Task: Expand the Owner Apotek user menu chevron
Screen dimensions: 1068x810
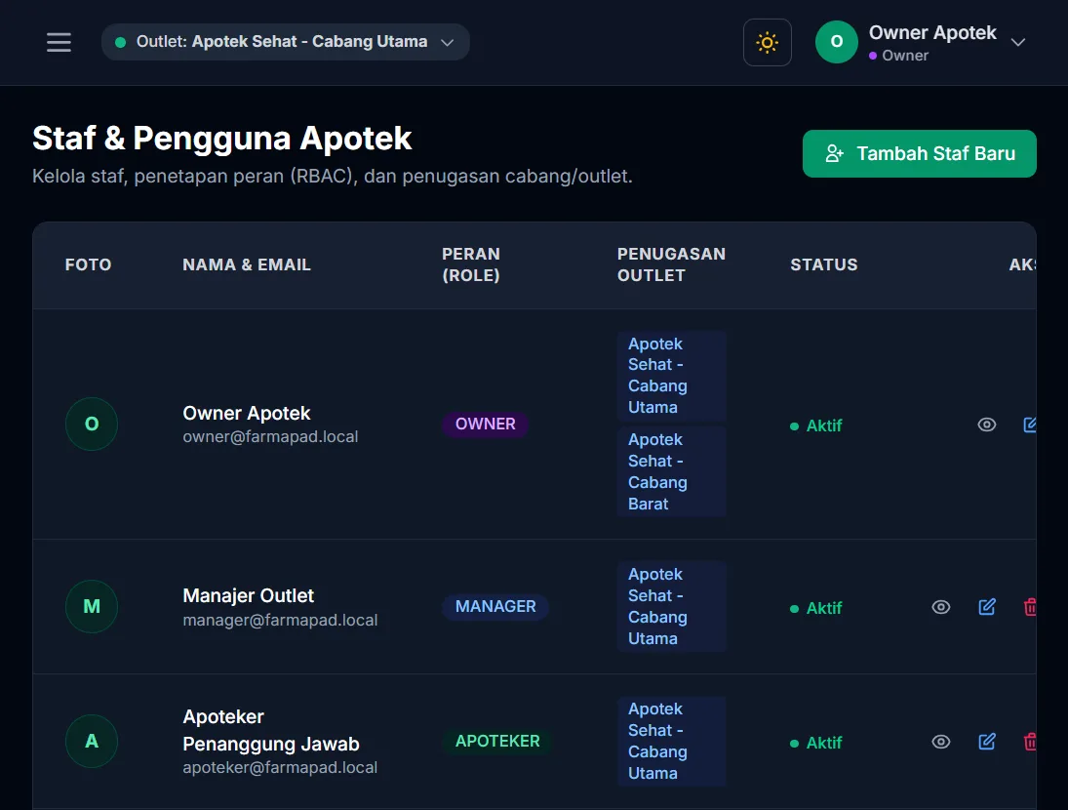Action: click(1017, 42)
